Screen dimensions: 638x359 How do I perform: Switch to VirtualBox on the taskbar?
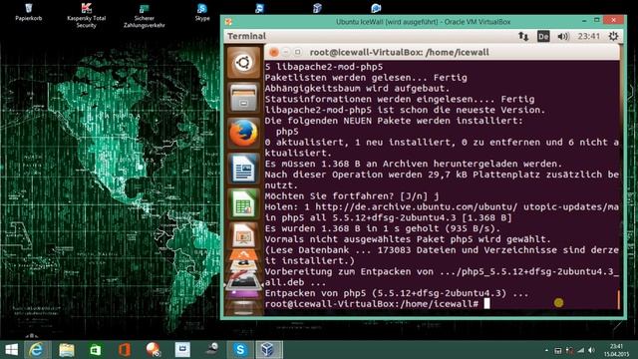click(x=268, y=350)
